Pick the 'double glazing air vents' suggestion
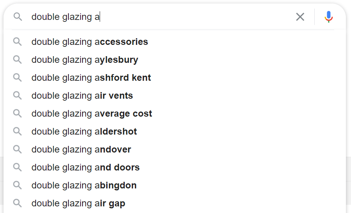The height and width of the screenshot is (213, 351). 175,96
